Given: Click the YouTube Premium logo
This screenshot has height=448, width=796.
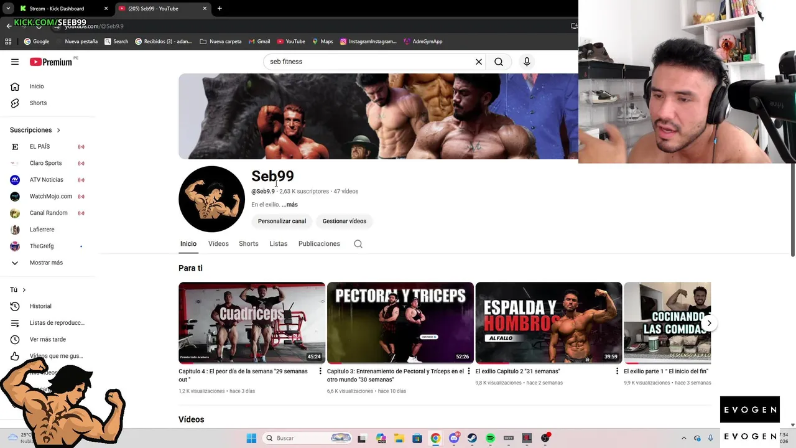Looking at the screenshot, I should tap(51, 62).
